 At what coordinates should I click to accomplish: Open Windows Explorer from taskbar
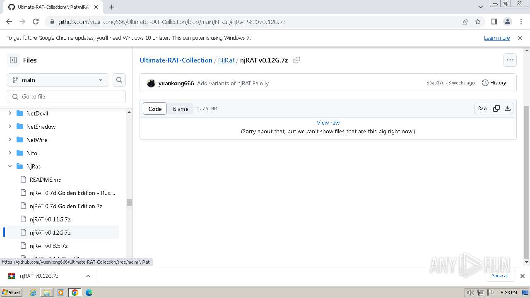pyautogui.click(x=47, y=293)
